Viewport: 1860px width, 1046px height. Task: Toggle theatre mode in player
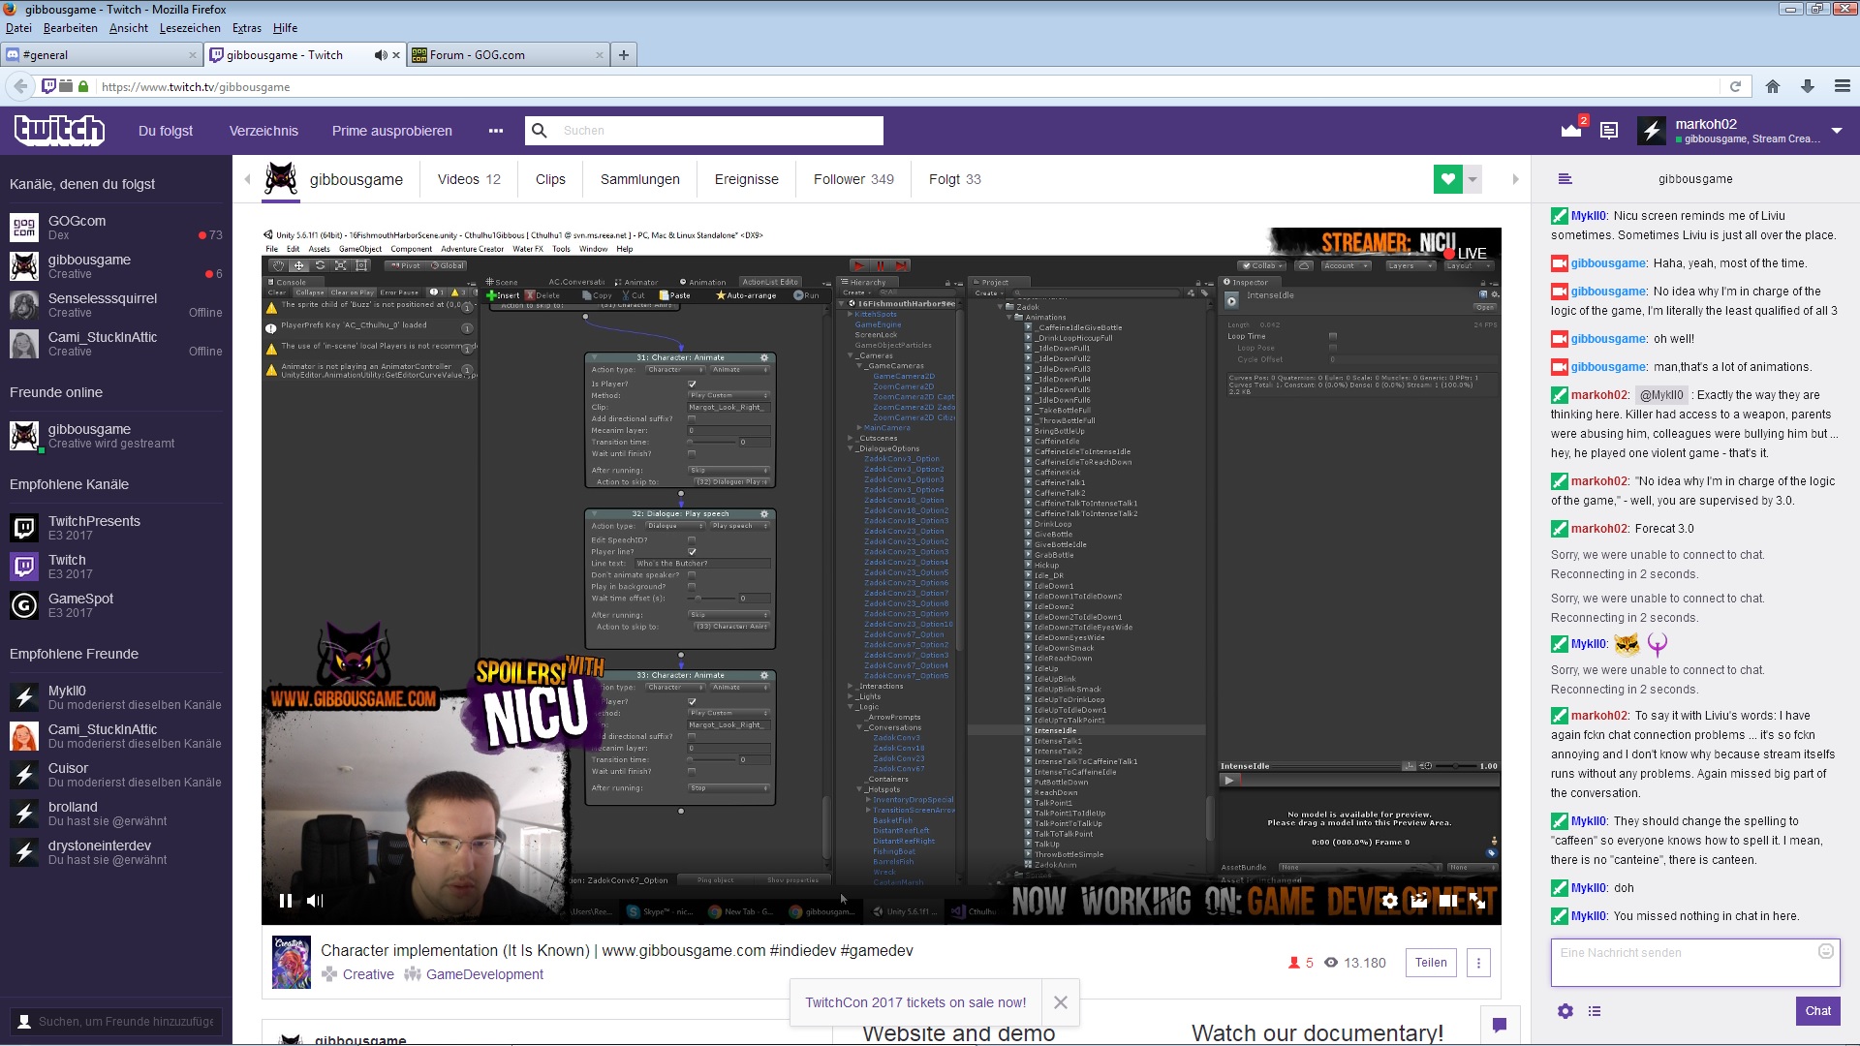pyautogui.click(x=1448, y=901)
